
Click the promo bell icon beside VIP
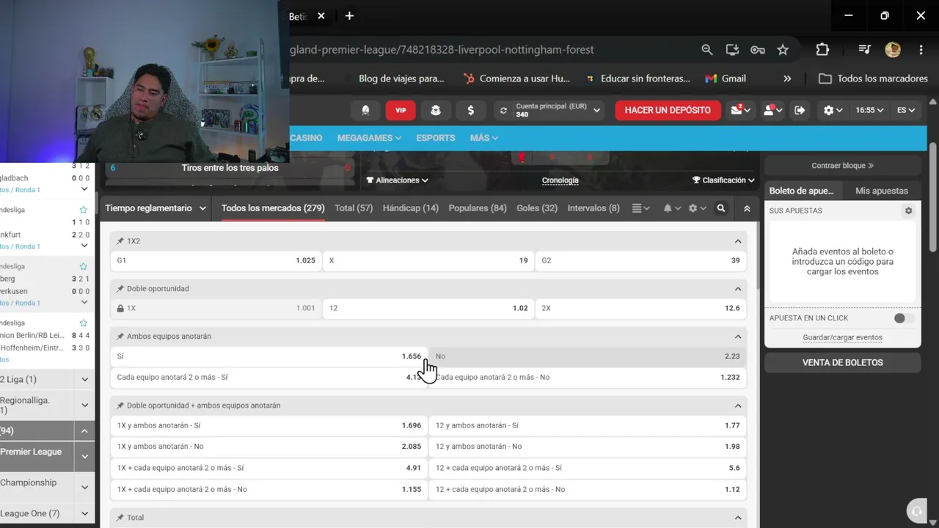[365, 110]
